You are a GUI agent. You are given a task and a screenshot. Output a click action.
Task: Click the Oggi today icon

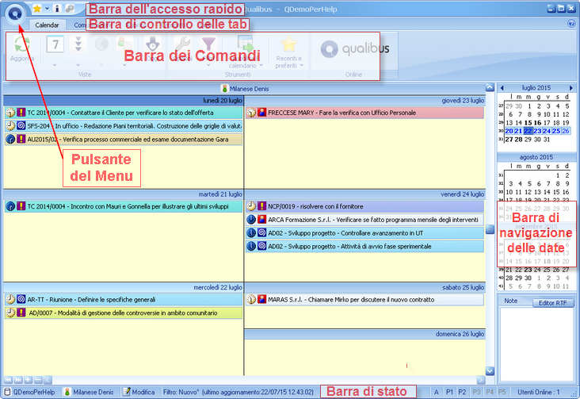tap(152, 44)
